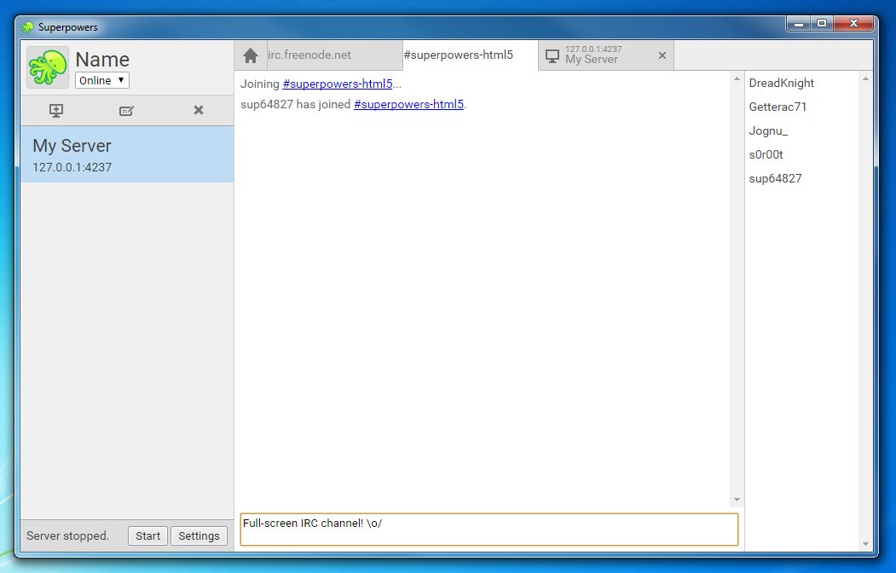Open the 127.0.0.1:4237 My Server tab
This screenshot has width=896, height=573.
coord(605,55)
